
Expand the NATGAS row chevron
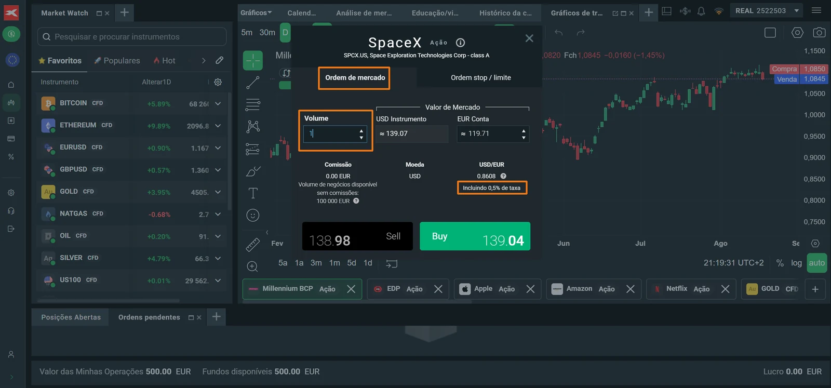[218, 214]
